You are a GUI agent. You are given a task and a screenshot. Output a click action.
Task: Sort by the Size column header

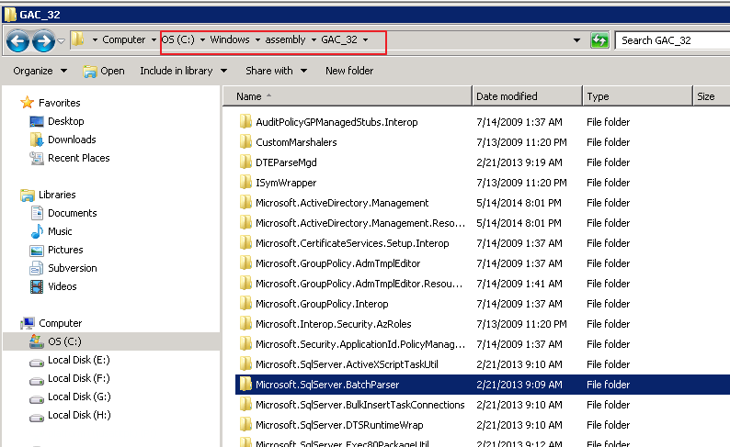pos(712,96)
